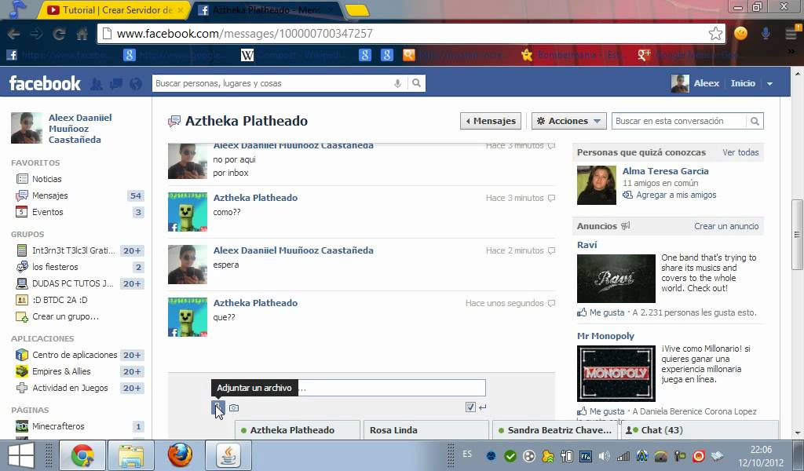Screen dimensions: 804x471
Task: Click the friend requests icon
Action: pyautogui.click(x=96, y=83)
